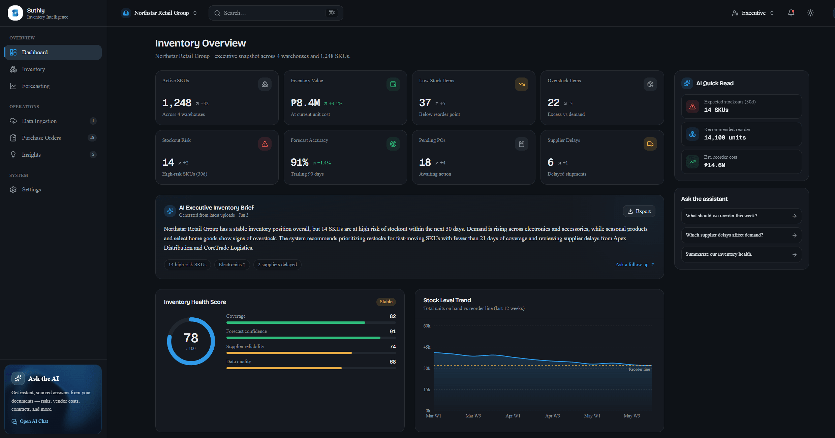Click the Data quality progress bar
This screenshot has height=438, width=835.
click(x=311, y=368)
